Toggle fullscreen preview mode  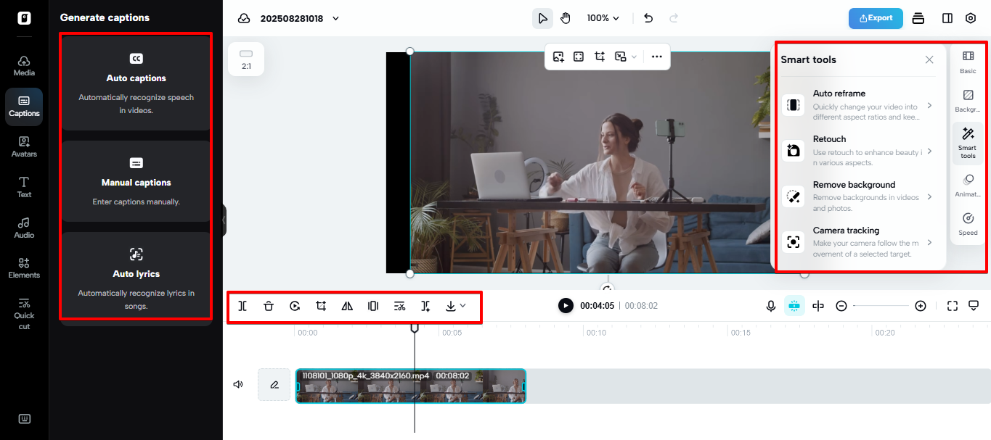pyautogui.click(x=952, y=305)
